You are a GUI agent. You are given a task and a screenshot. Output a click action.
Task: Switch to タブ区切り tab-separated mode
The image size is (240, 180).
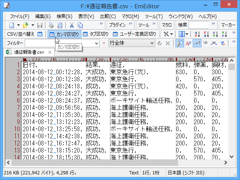(x=96, y=34)
